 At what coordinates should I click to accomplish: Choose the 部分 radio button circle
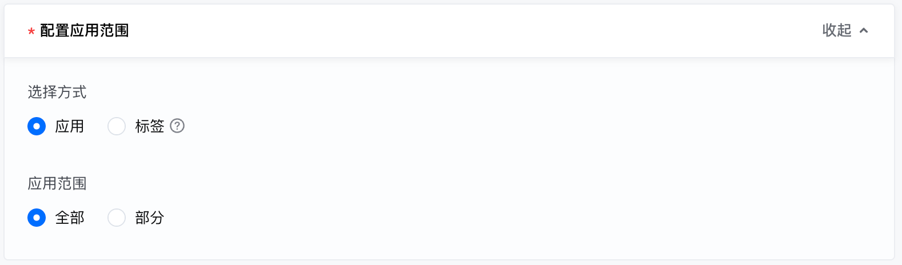pyautogui.click(x=117, y=218)
